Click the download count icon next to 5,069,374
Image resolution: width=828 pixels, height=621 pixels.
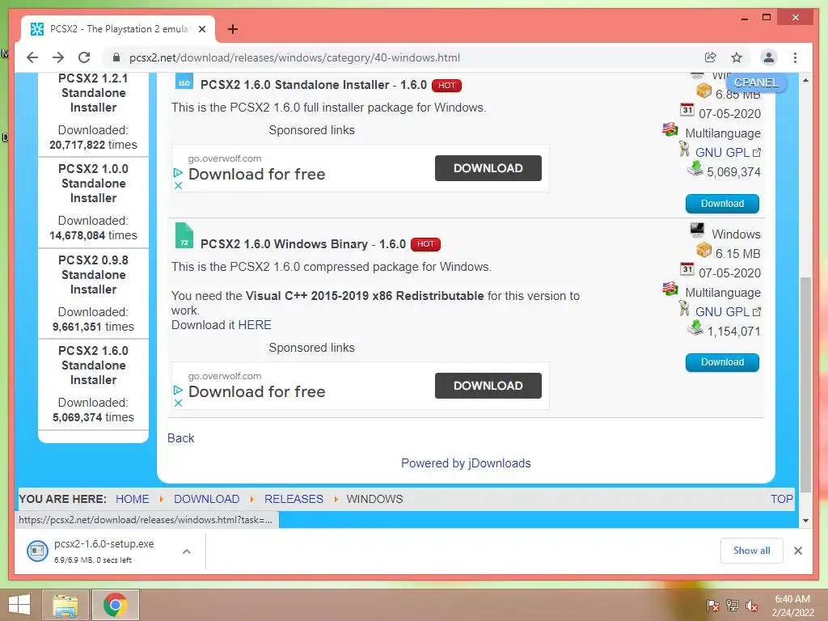coord(695,168)
